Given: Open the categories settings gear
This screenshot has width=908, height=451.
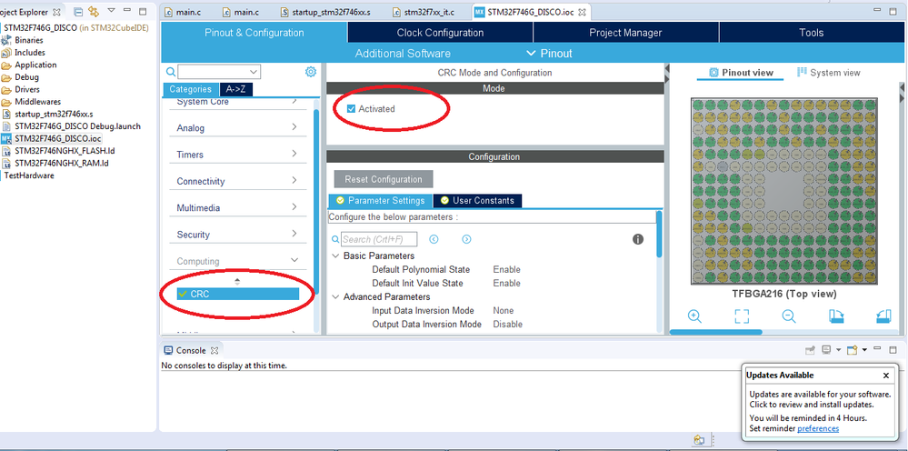Looking at the screenshot, I should click(311, 72).
